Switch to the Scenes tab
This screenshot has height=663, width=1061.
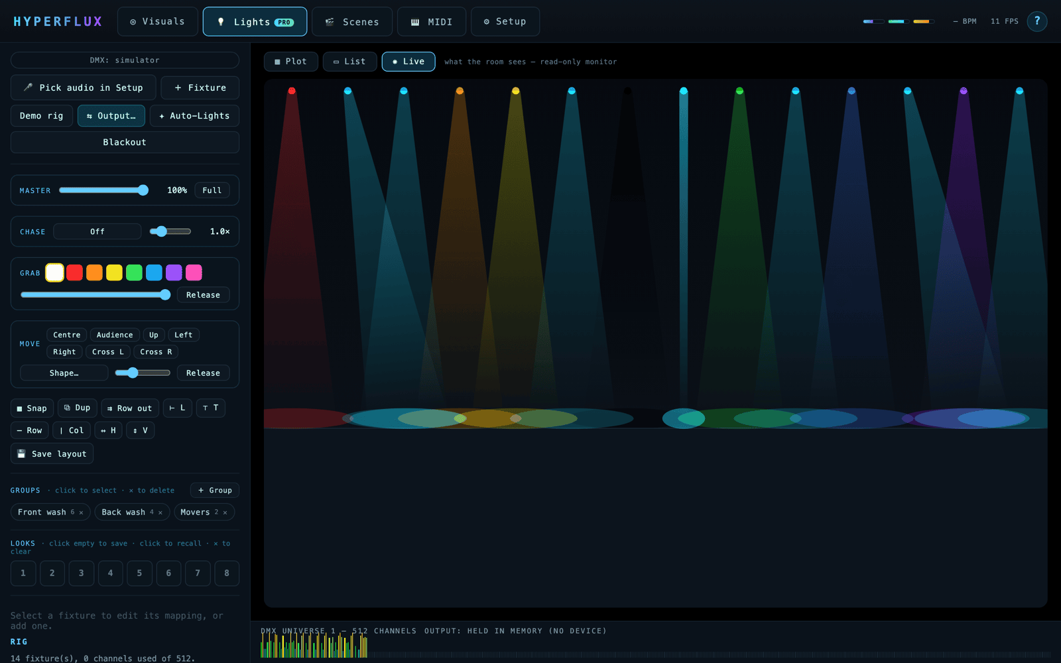(352, 21)
